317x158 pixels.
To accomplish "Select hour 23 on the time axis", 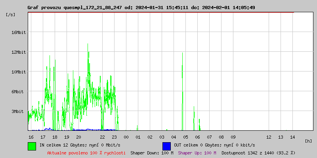I will click(x=114, y=137).
